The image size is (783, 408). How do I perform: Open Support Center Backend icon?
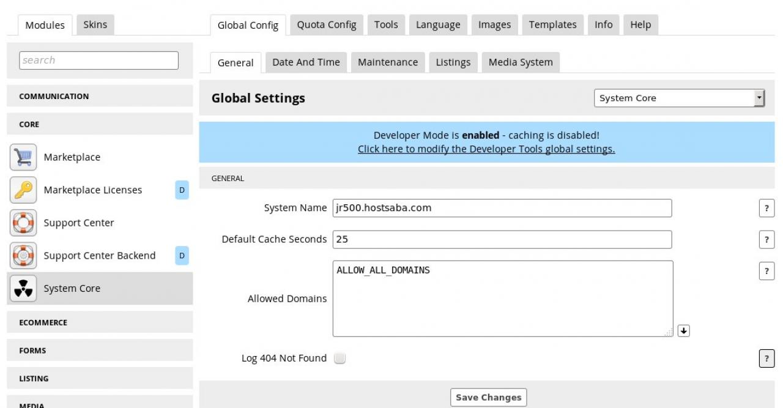(22, 256)
